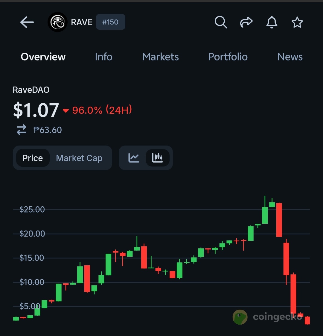Share RAVE using the share arrow icon
The width and height of the screenshot is (323, 336).
point(246,22)
